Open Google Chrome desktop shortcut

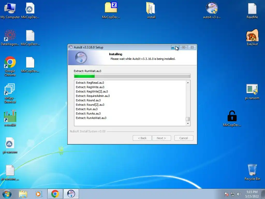pyautogui.click(x=10, y=66)
